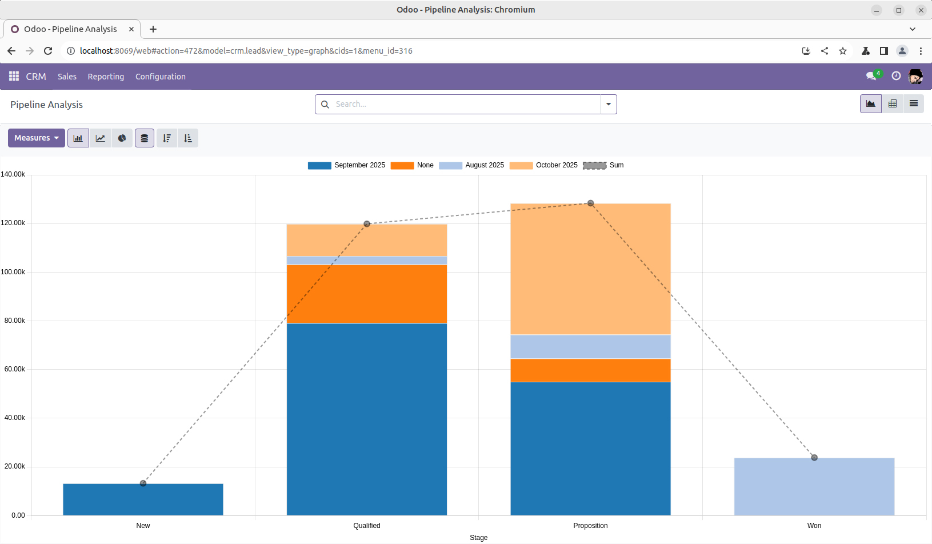Sort chart in ascending order
Viewport: 932px width, 544px height.
point(188,138)
